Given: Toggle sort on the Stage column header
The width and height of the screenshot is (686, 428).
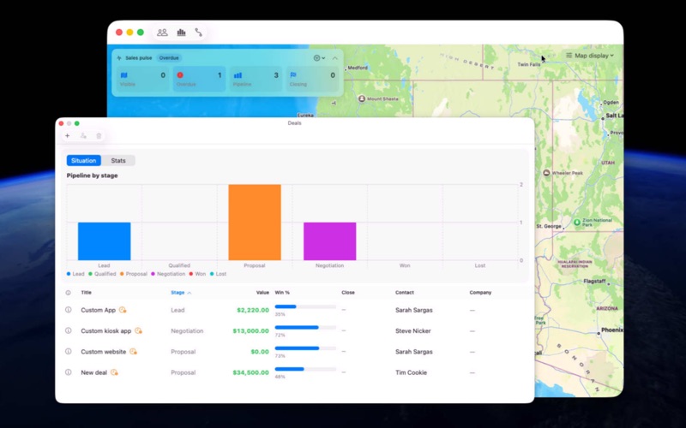Looking at the screenshot, I should coord(181,293).
